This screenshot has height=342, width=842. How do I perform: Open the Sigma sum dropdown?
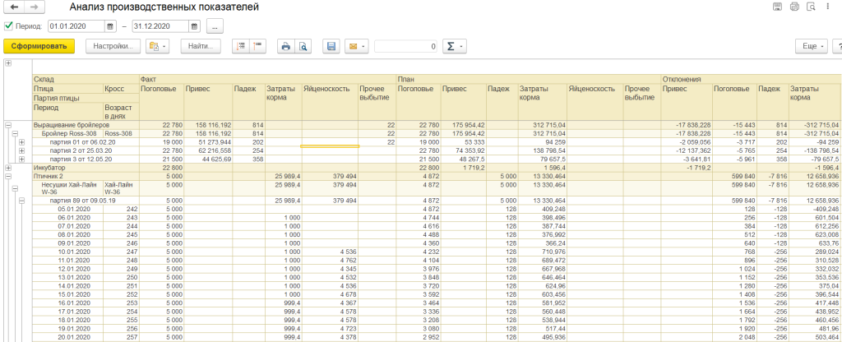455,46
